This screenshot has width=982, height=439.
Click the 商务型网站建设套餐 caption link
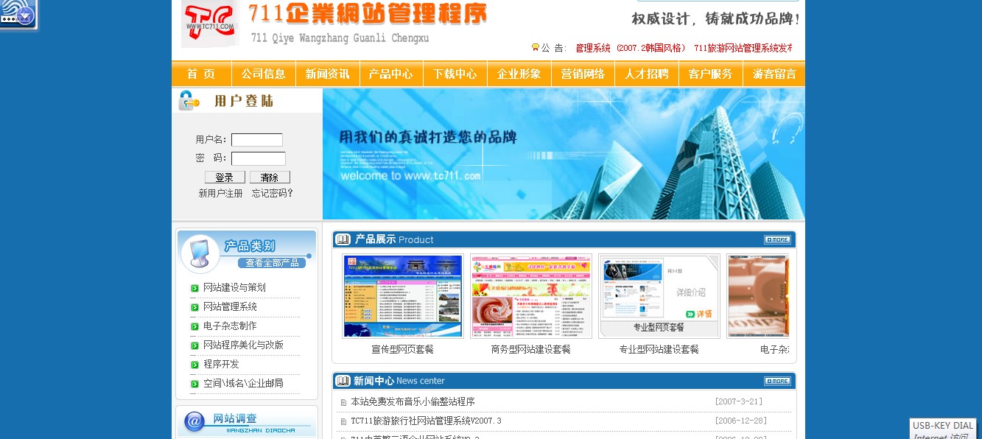[x=531, y=350]
